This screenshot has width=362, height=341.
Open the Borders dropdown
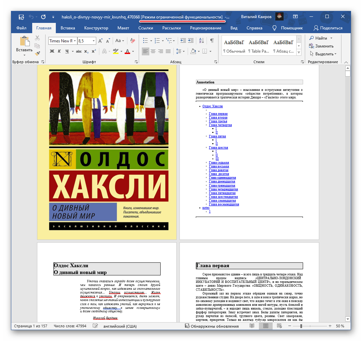click(x=211, y=51)
